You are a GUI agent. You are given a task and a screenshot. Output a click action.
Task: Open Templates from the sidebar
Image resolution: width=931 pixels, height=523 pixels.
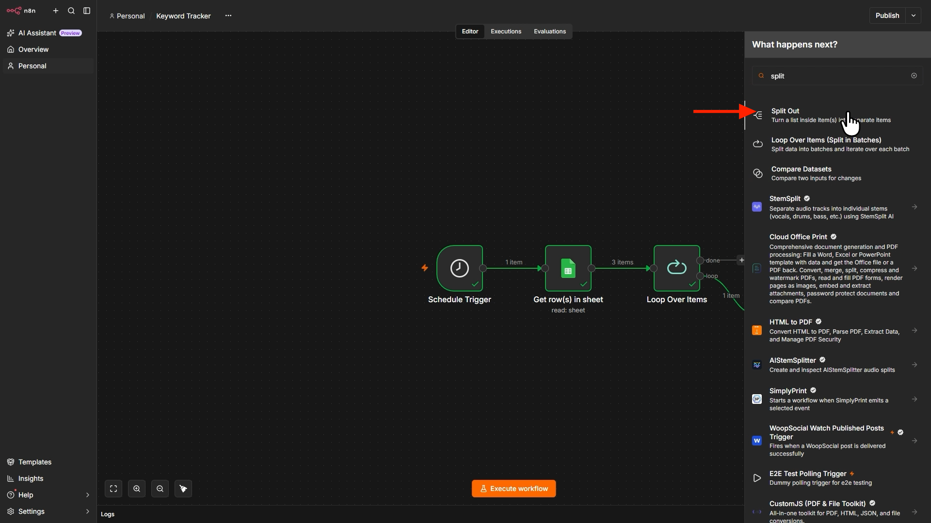point(48,462)
